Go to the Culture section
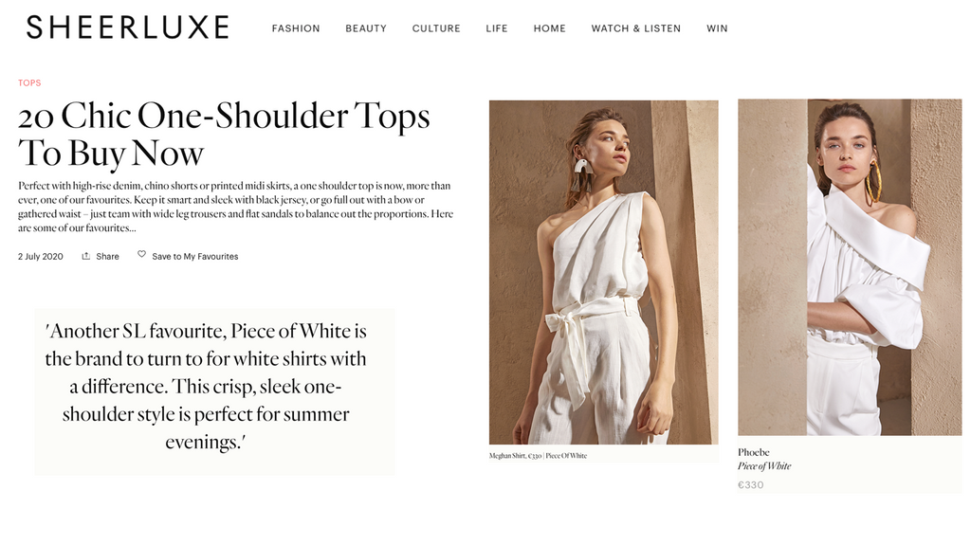971x545 pixels. (x=436, y=28)
